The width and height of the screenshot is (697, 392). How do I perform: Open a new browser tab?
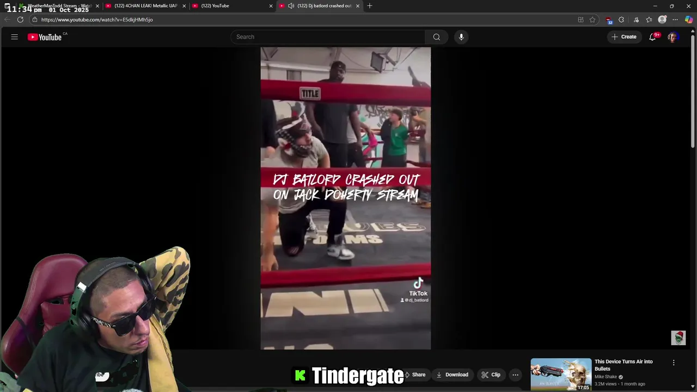point(370,5)
